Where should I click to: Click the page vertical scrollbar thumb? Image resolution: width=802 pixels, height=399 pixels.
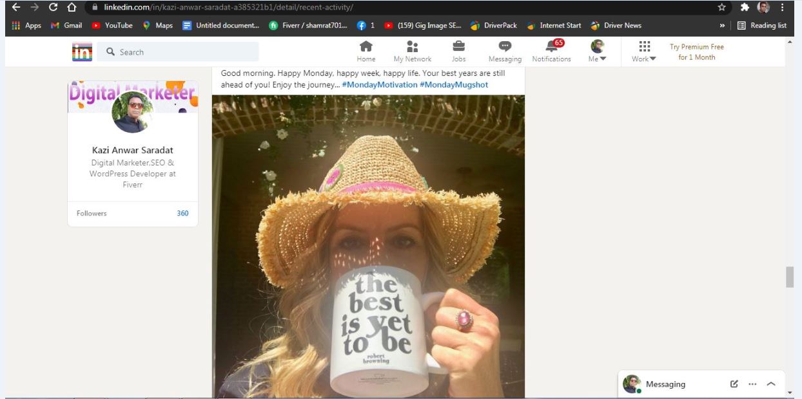point(790,277)
